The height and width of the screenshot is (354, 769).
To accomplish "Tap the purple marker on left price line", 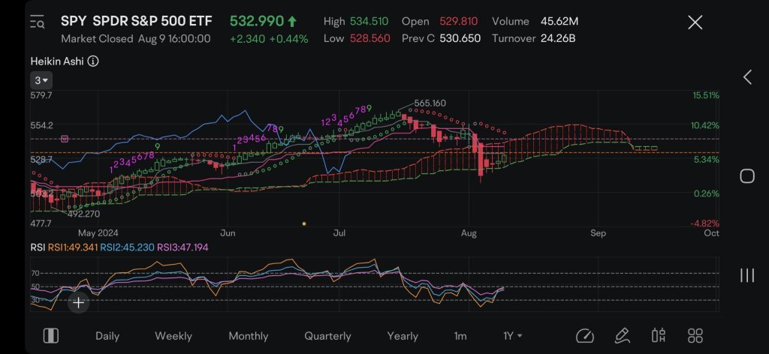I will pos(65,139).
